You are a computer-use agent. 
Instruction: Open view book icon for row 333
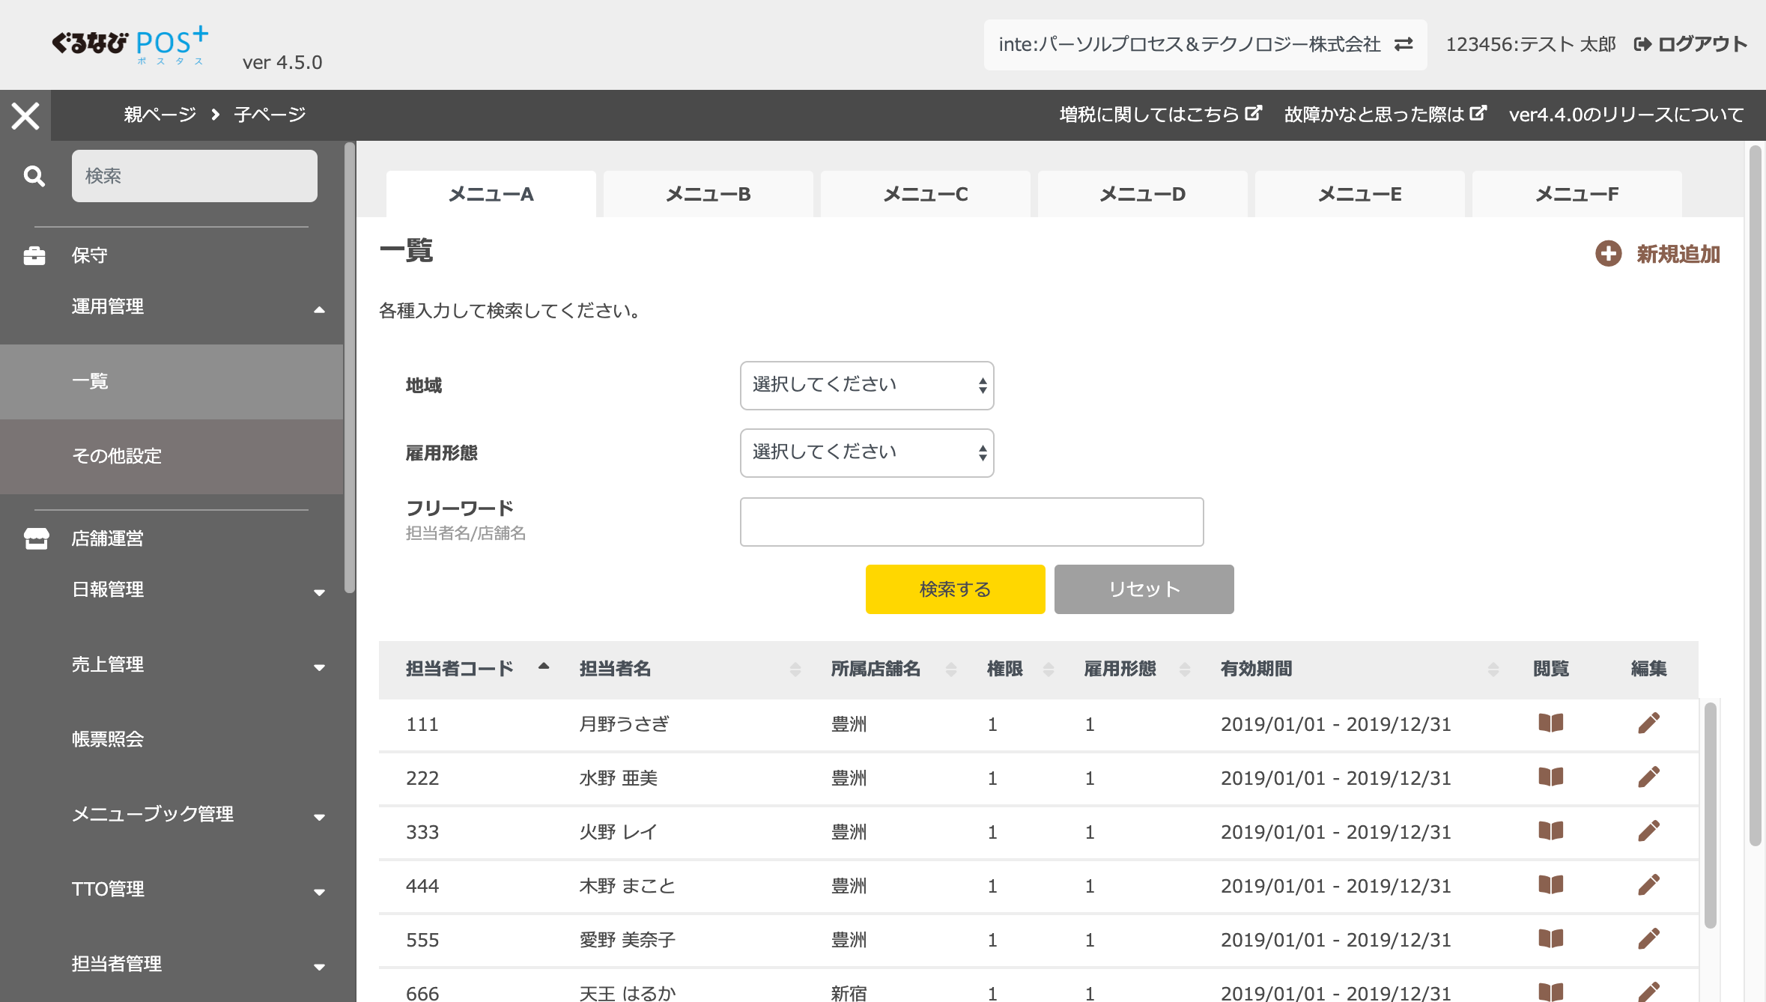click(x=1551, y=831)
